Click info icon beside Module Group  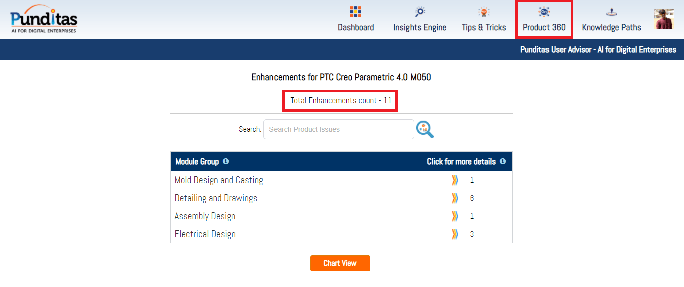(x=226, y=161)
